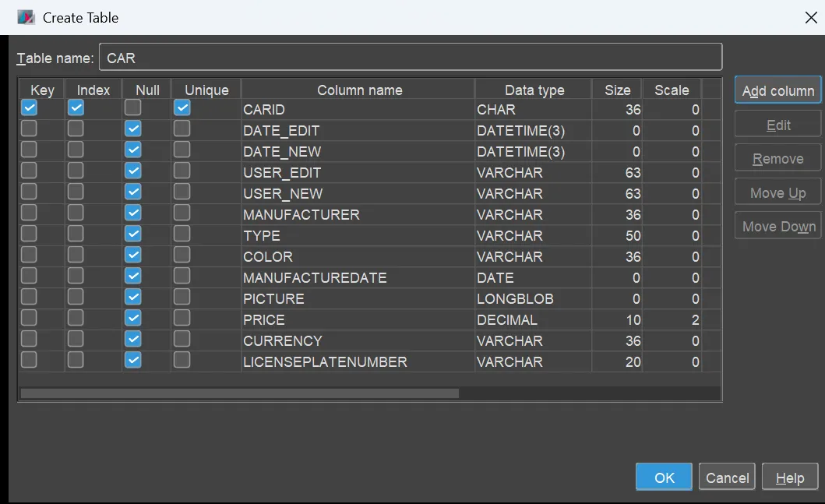
Task: Click the size value 20 for LICENSEPLATENUMBER
Action: (x=617, y=362)
